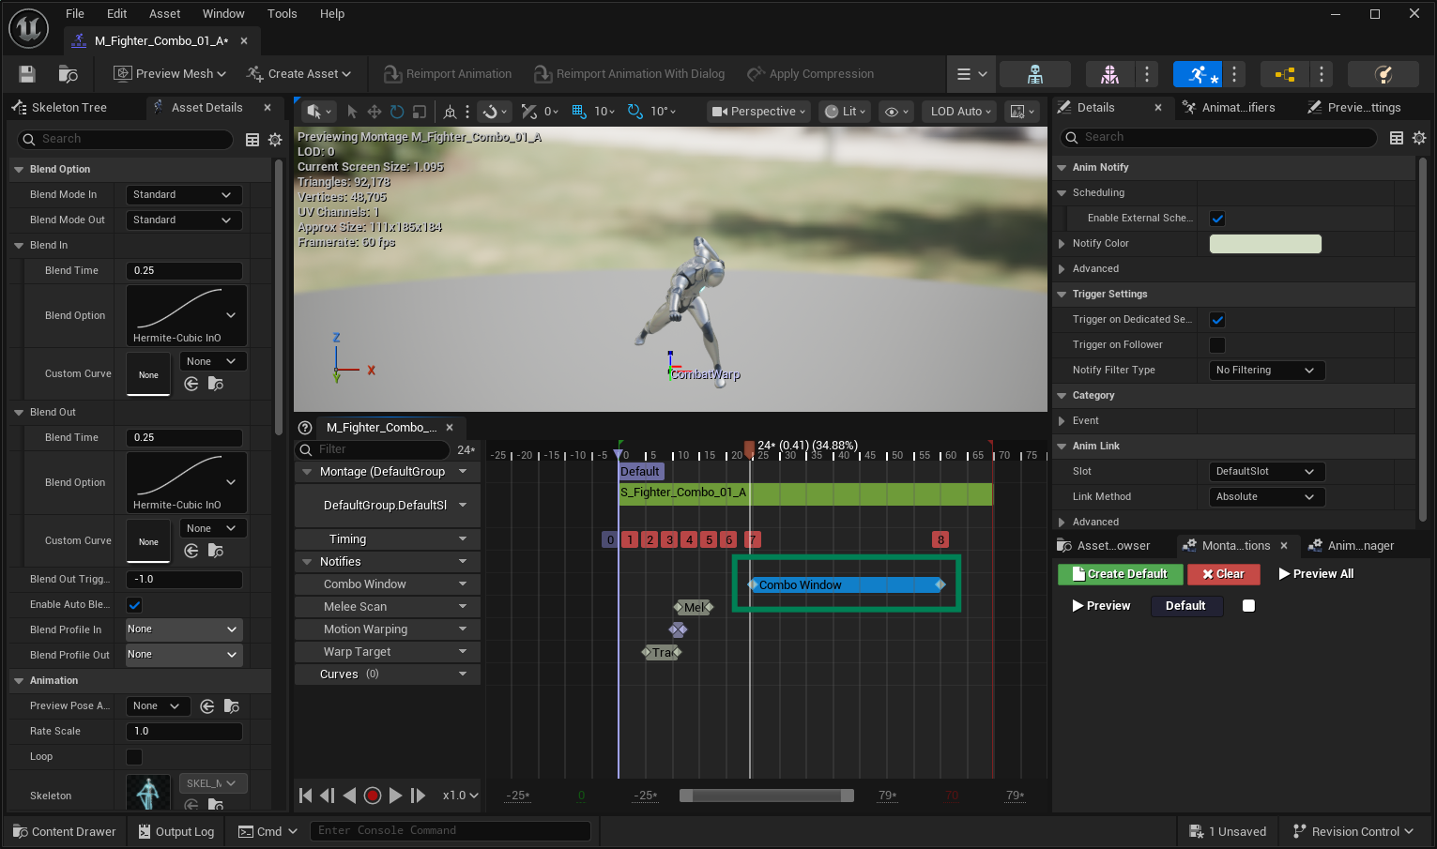Open the Animation Blueprint mode icon

[x=1285, y=74]
